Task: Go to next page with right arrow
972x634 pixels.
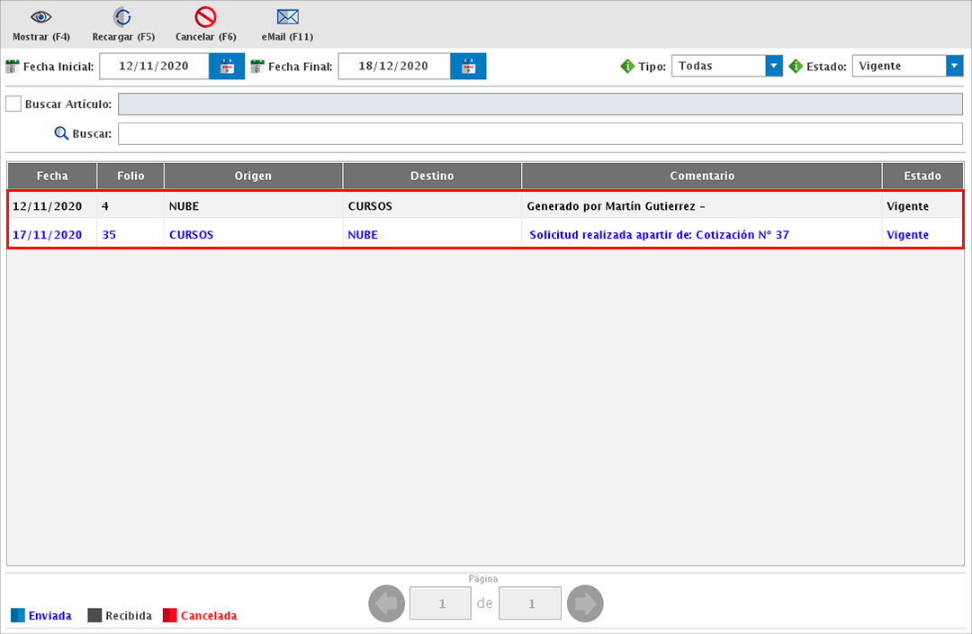Action: pos(585,603)
